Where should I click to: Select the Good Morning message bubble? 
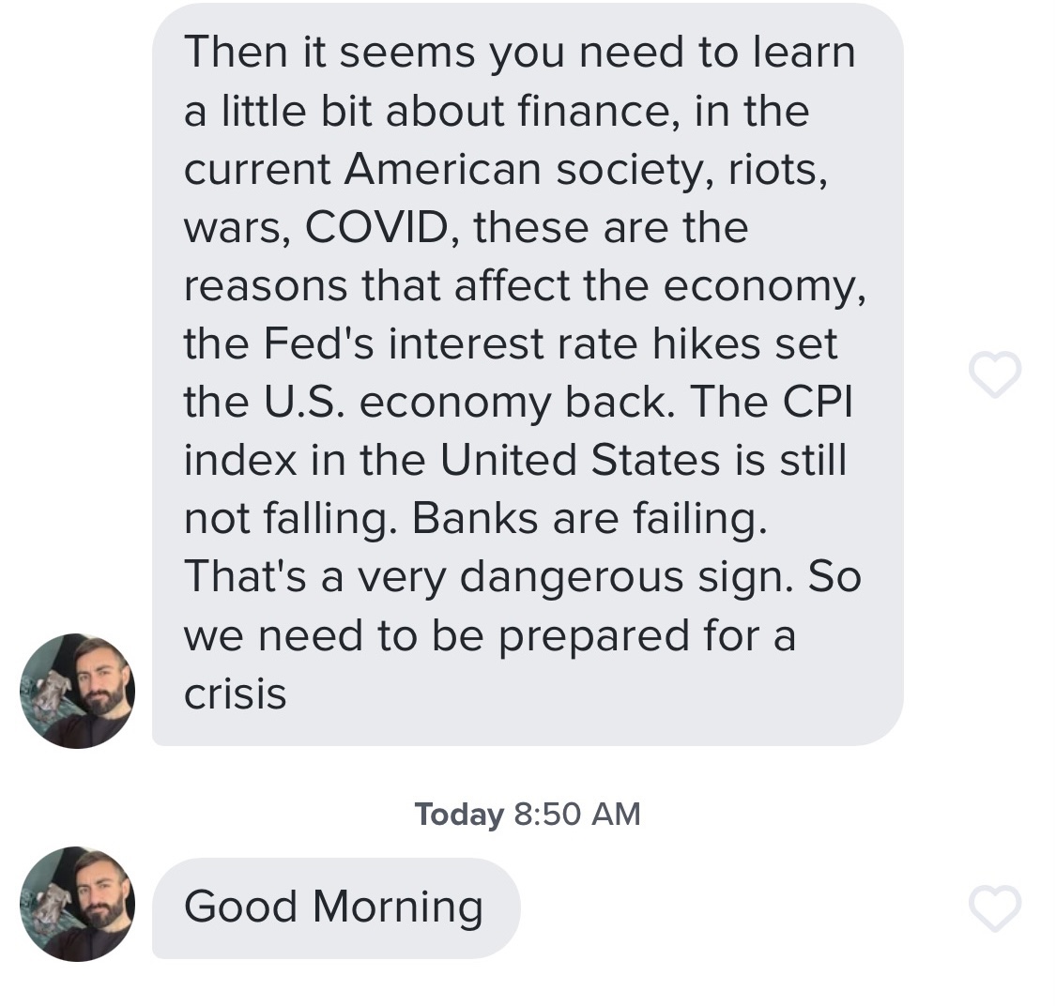pyautogui.click(x=335, y=907)
